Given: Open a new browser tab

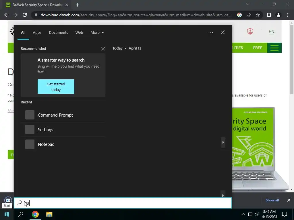Looking at the screenshot, I should point(78,5).
